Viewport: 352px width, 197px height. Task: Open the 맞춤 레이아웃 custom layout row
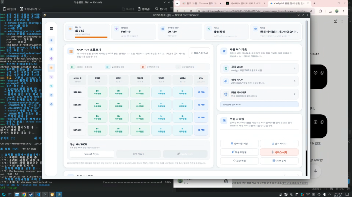pyautogui.click(x=260, y=94)
